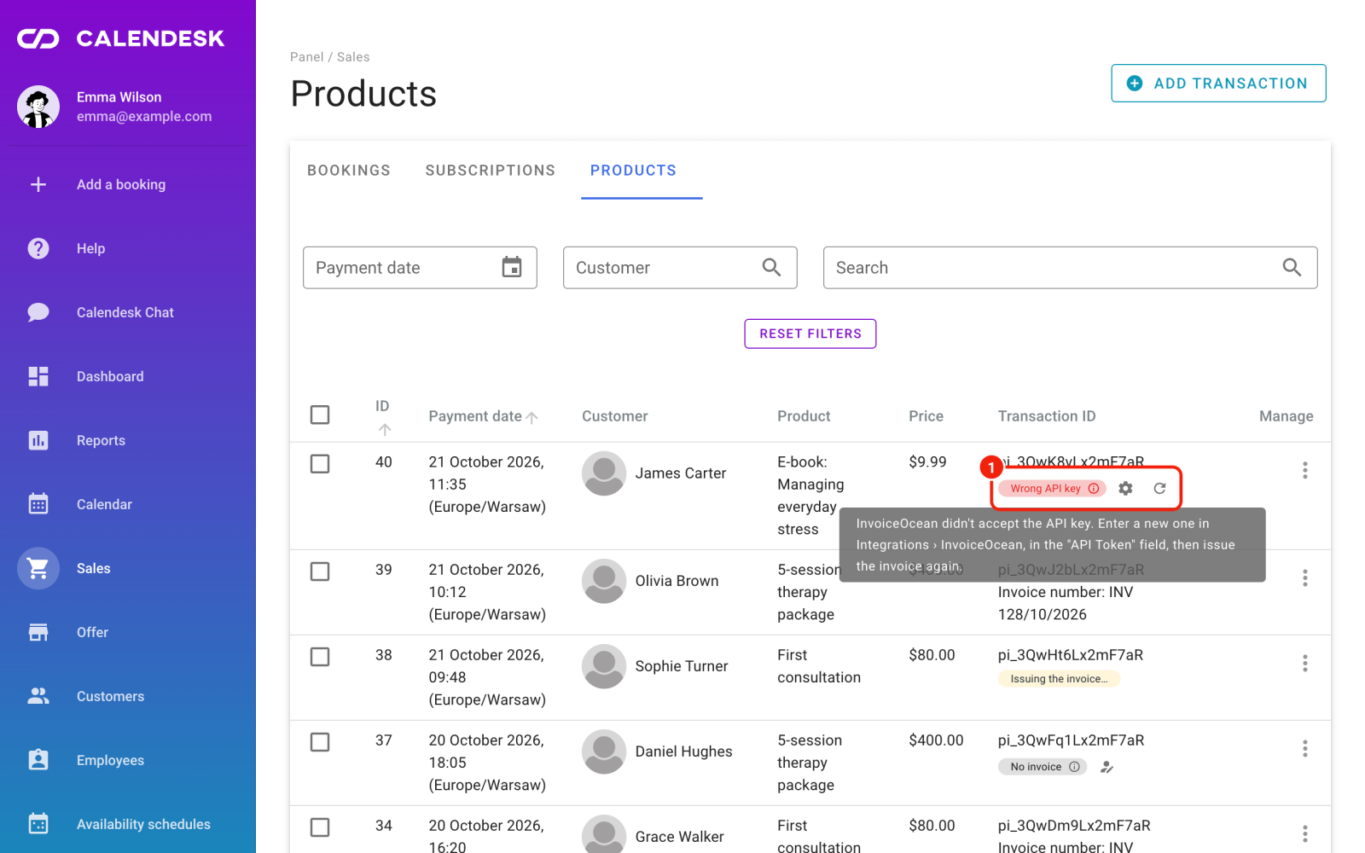Click the No invoice status chip
This screenshot has width=1365, height=853.
pyautogui.click(x=1043, y=767)
